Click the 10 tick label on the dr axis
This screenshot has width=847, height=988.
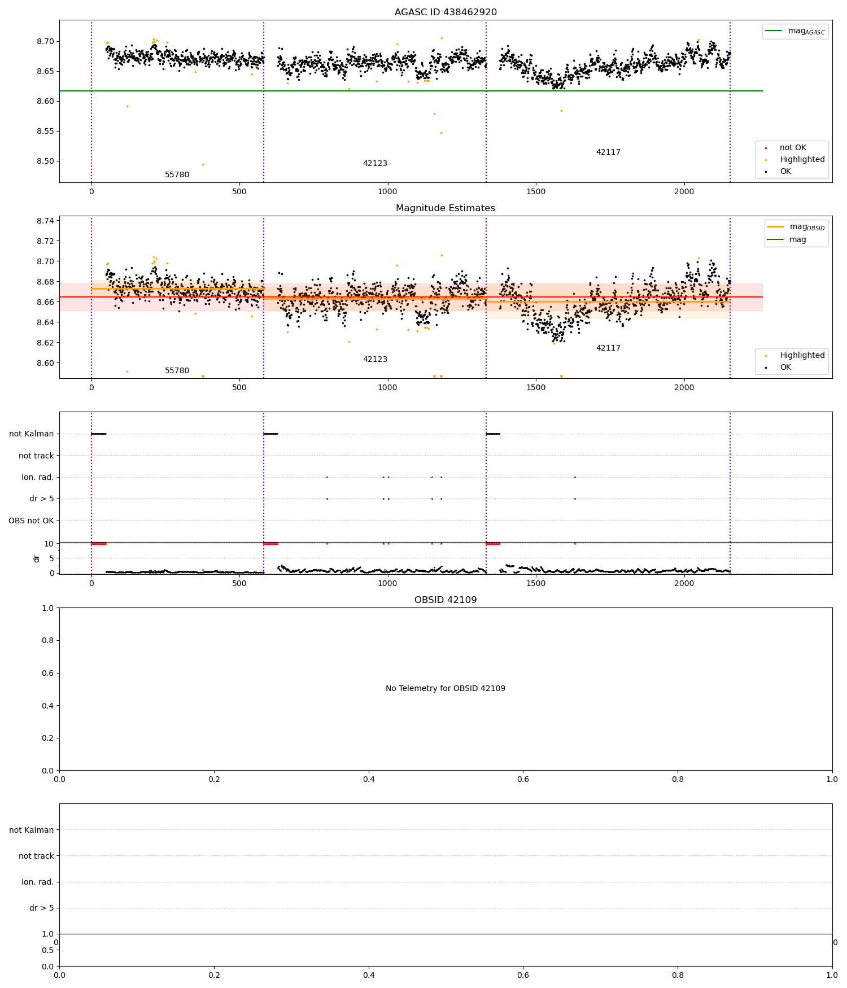click(49, 544)
